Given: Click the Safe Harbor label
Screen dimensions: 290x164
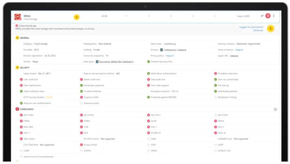Looking at the screenshot, I should pos(29,139).
